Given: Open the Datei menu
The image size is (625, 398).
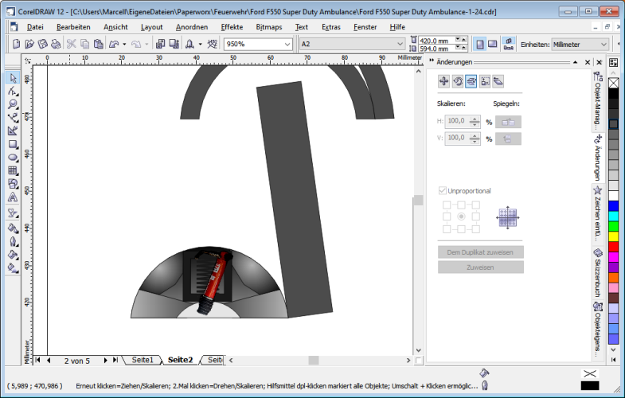Looking at the screenshot, I should (35, 27).
